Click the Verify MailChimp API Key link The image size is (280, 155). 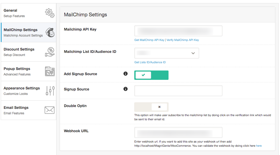click(183, 40)
